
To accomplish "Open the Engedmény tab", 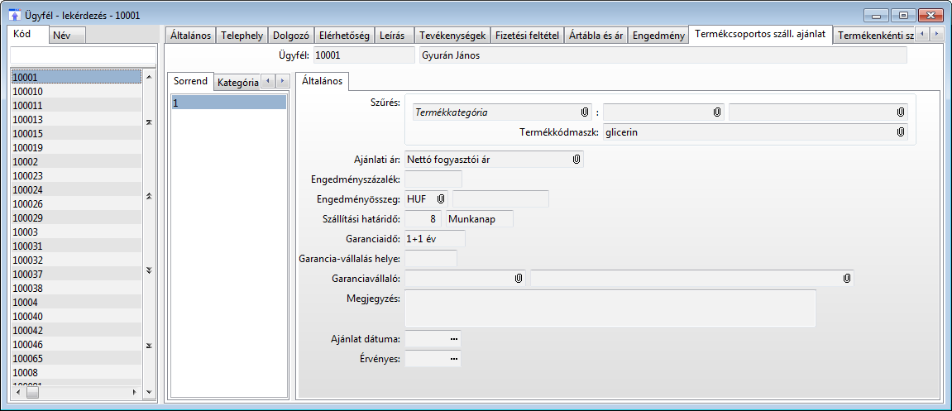I will coord(658,36).
